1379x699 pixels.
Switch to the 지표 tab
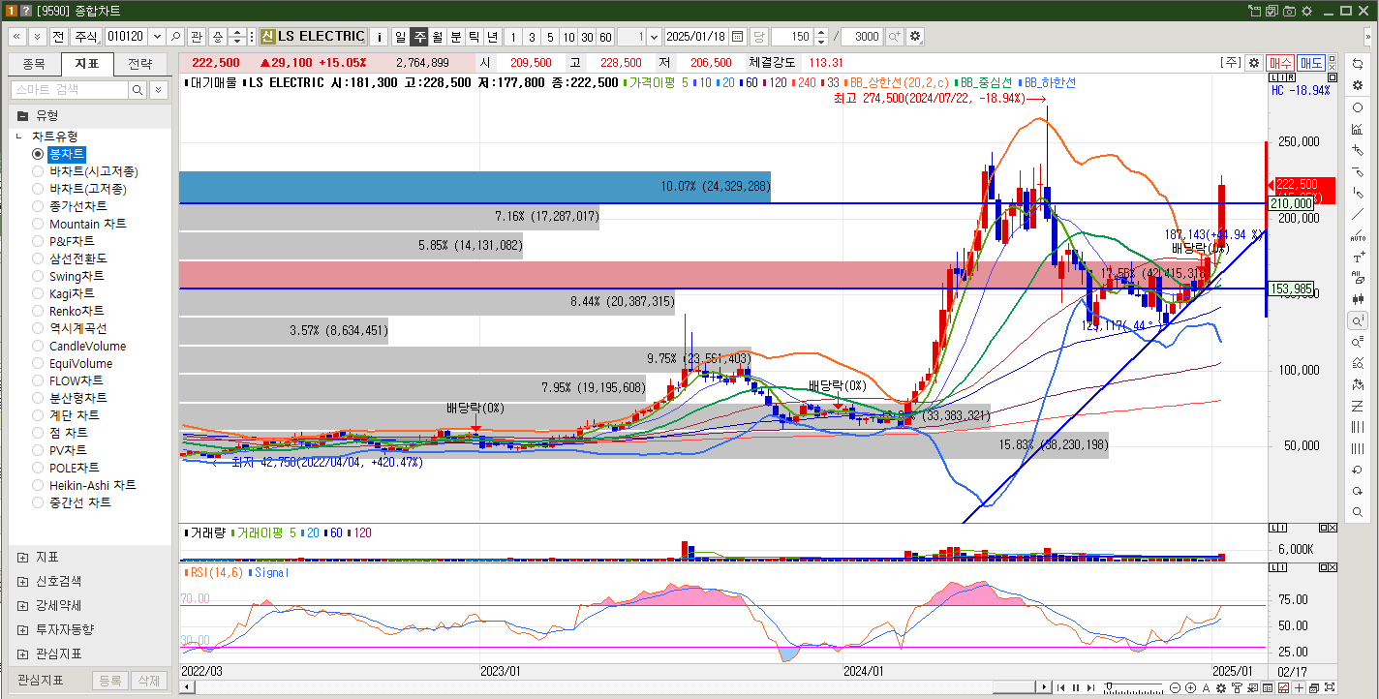87,64
